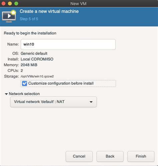
Task: Cancel the new VM wizard
Action: [x=79, y=156]
